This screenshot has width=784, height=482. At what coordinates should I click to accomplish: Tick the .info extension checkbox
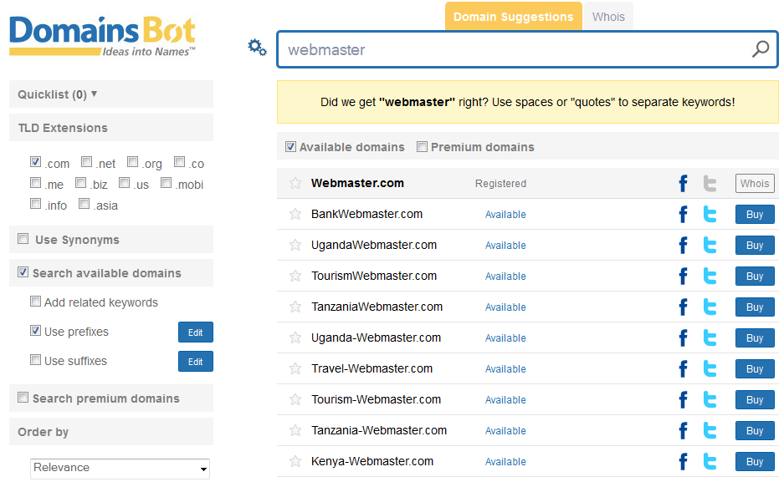pyautogui.click(x=35, y=204)
